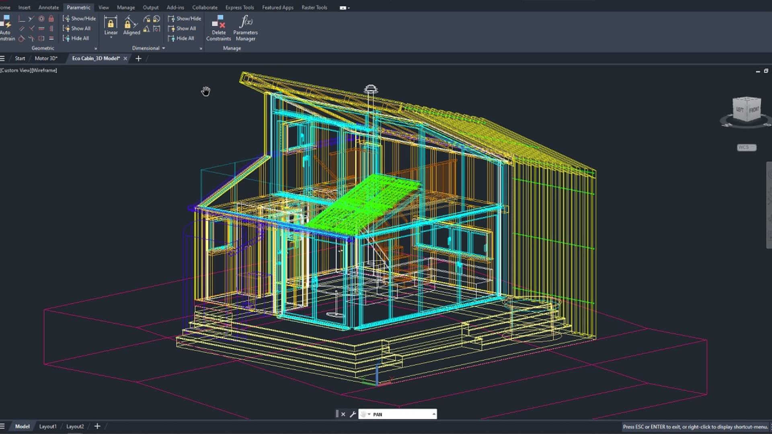Switch to the Motor 3D drawing tab
The height and width of the screenshot is (434, 772).
point(46,58)
